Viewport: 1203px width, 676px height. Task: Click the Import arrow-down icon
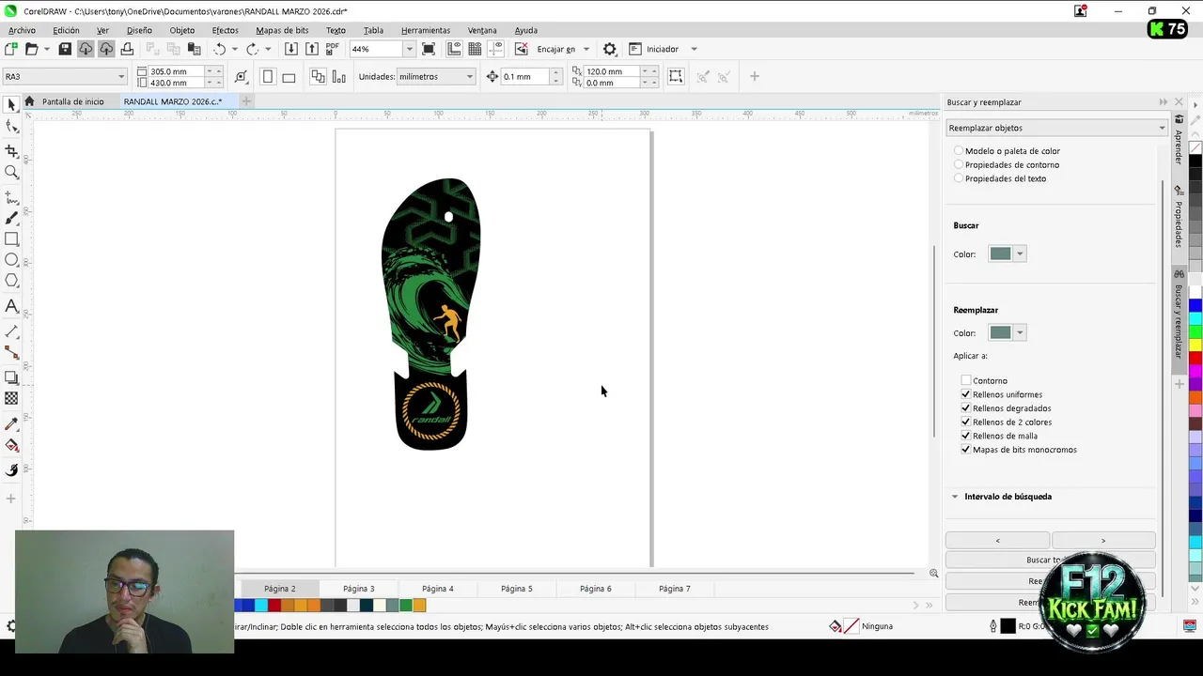pos(291,49)
